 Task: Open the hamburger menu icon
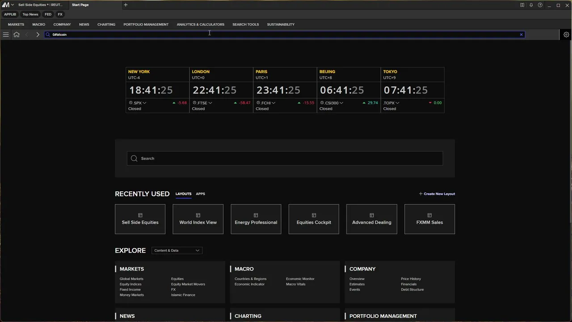click(6, 34)
